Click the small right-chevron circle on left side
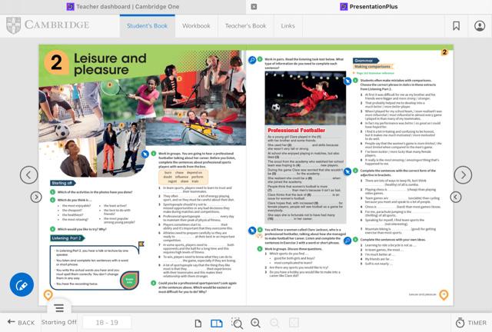The width and height of the screenshot is (492, 332). click(x=36, y=197)
